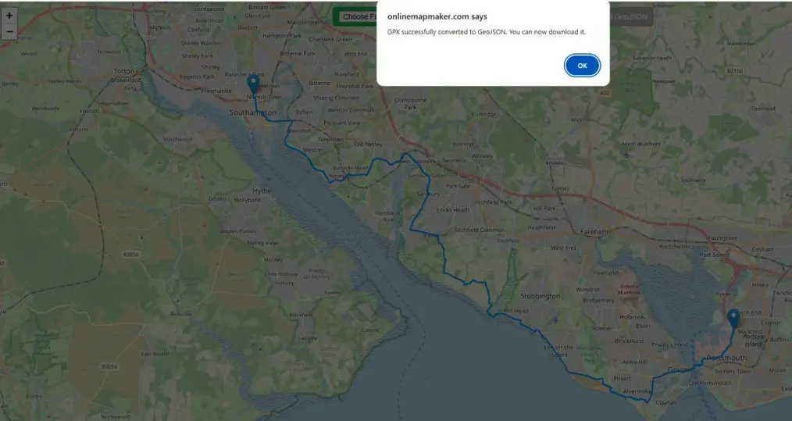Click the Locks Heath label on map

point(453,210)
